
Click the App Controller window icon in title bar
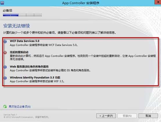click(2, 3)
